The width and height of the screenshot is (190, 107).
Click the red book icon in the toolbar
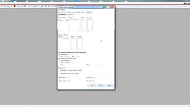[15, 6]
